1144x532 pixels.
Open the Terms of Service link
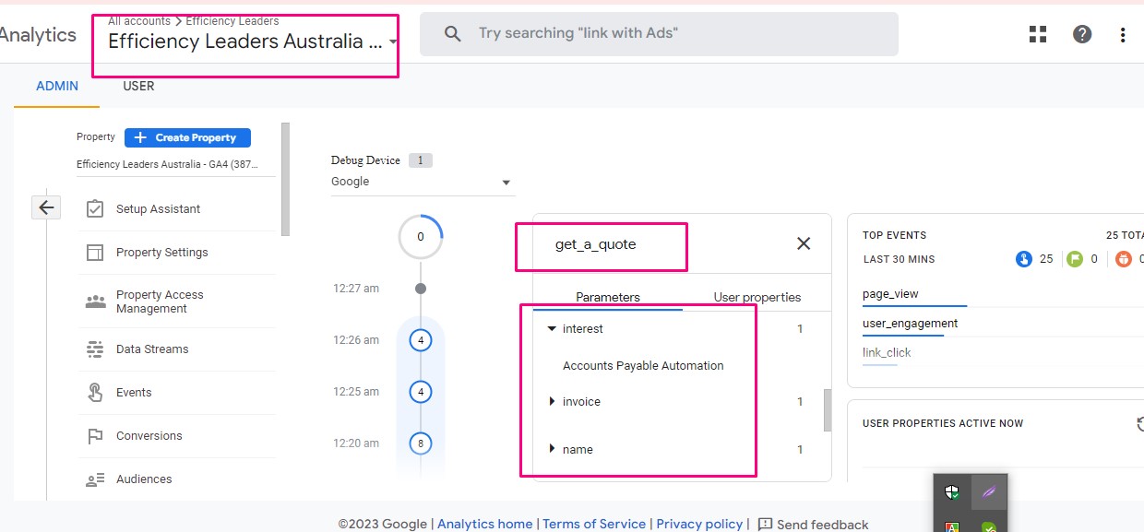[x=594, y=524]
